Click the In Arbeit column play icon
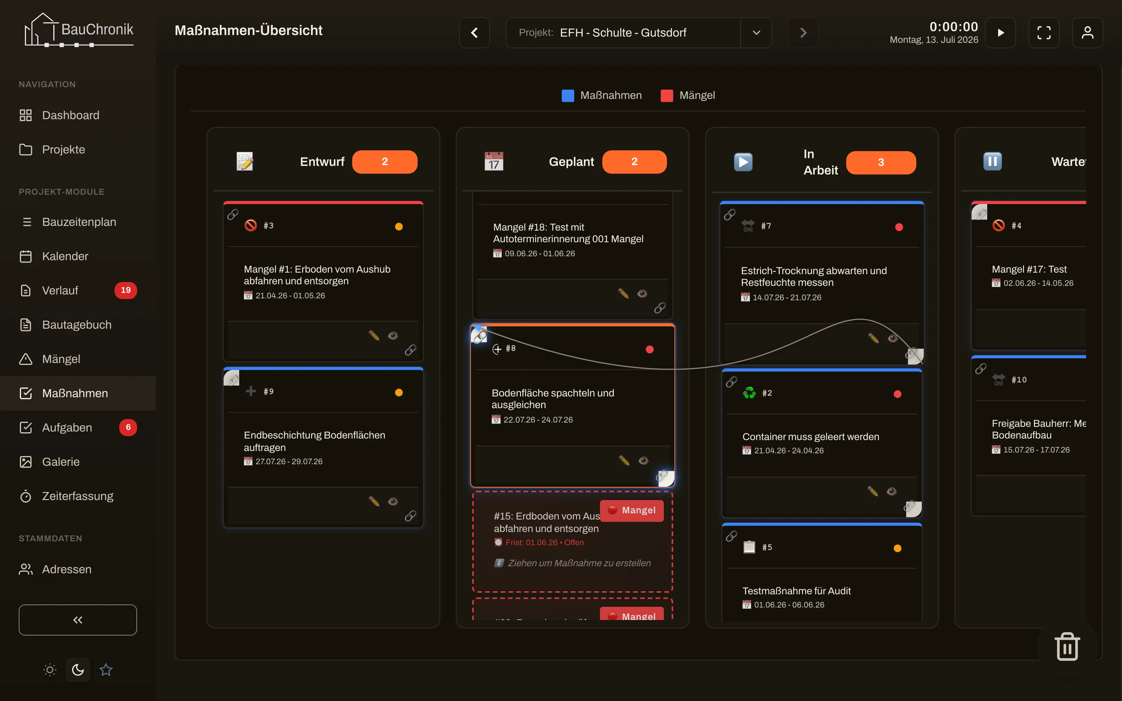Viewport: 1122px width, 701px height. click(x=743, y=162)
